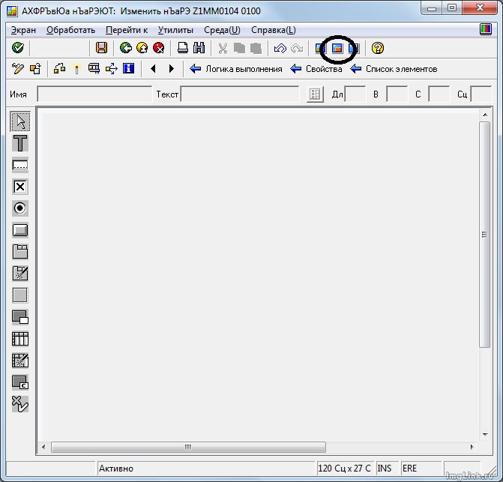Screen dimensions: 503x482
Task: Click the horizontal scrollbar left arrow
Action: click(x=43, y=447)
